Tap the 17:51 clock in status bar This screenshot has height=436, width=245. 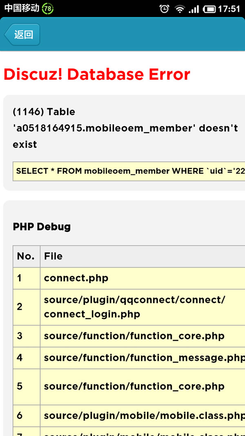coord(229,9)
